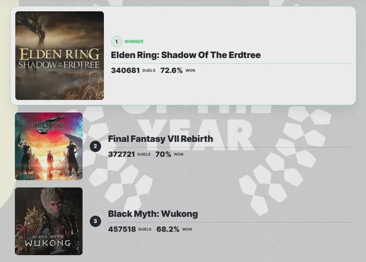The height and width of the screenshot is (262, 366).
Task: Click the Black Myth: Wukong title
Action: point(152,214)
